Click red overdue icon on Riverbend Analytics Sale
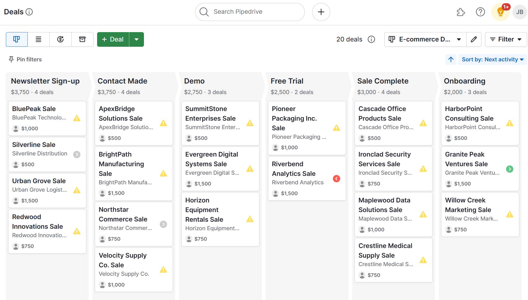 point(337,178)
